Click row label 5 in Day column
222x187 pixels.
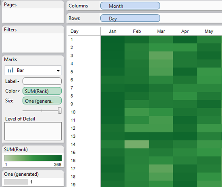(x=72, y=71)
